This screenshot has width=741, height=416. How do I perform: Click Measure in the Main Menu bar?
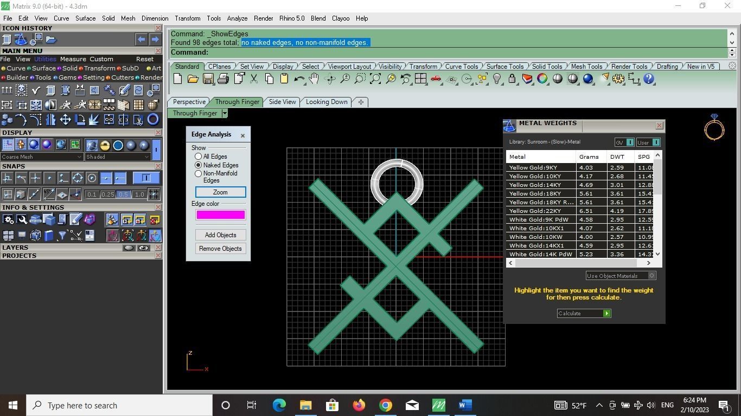tap(73, 59)
